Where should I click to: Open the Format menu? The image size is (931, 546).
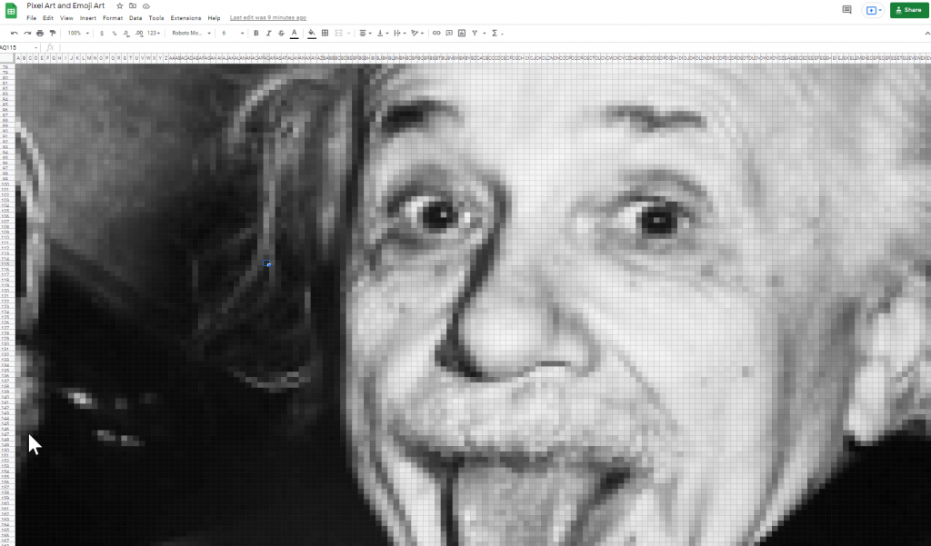click(x=113, y=18)
